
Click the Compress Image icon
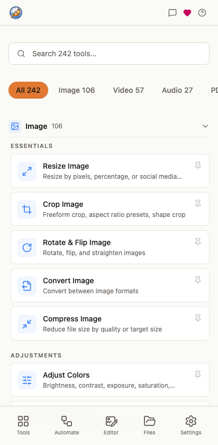(27, 324)
